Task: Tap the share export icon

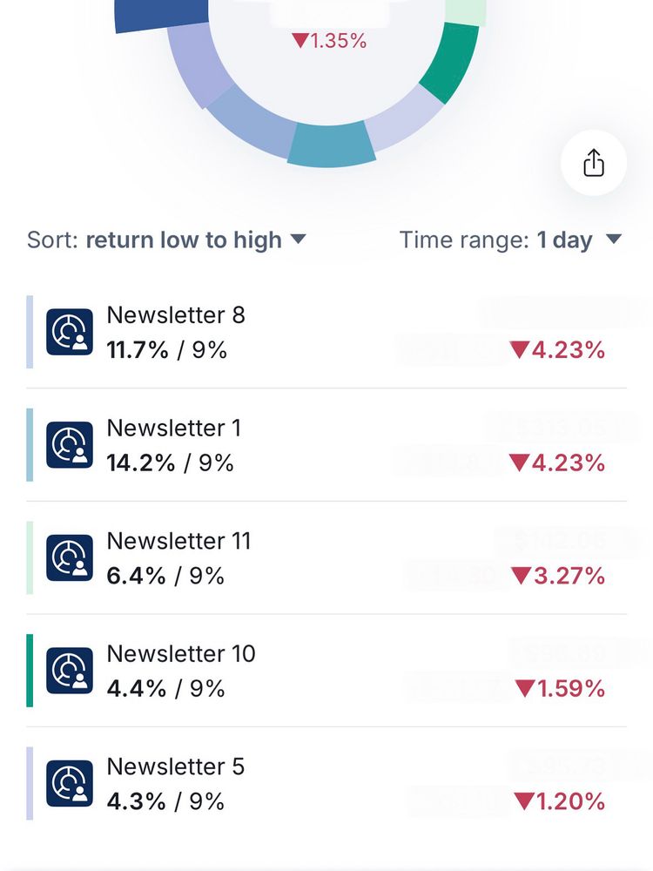Action: [x=594, y=163]
